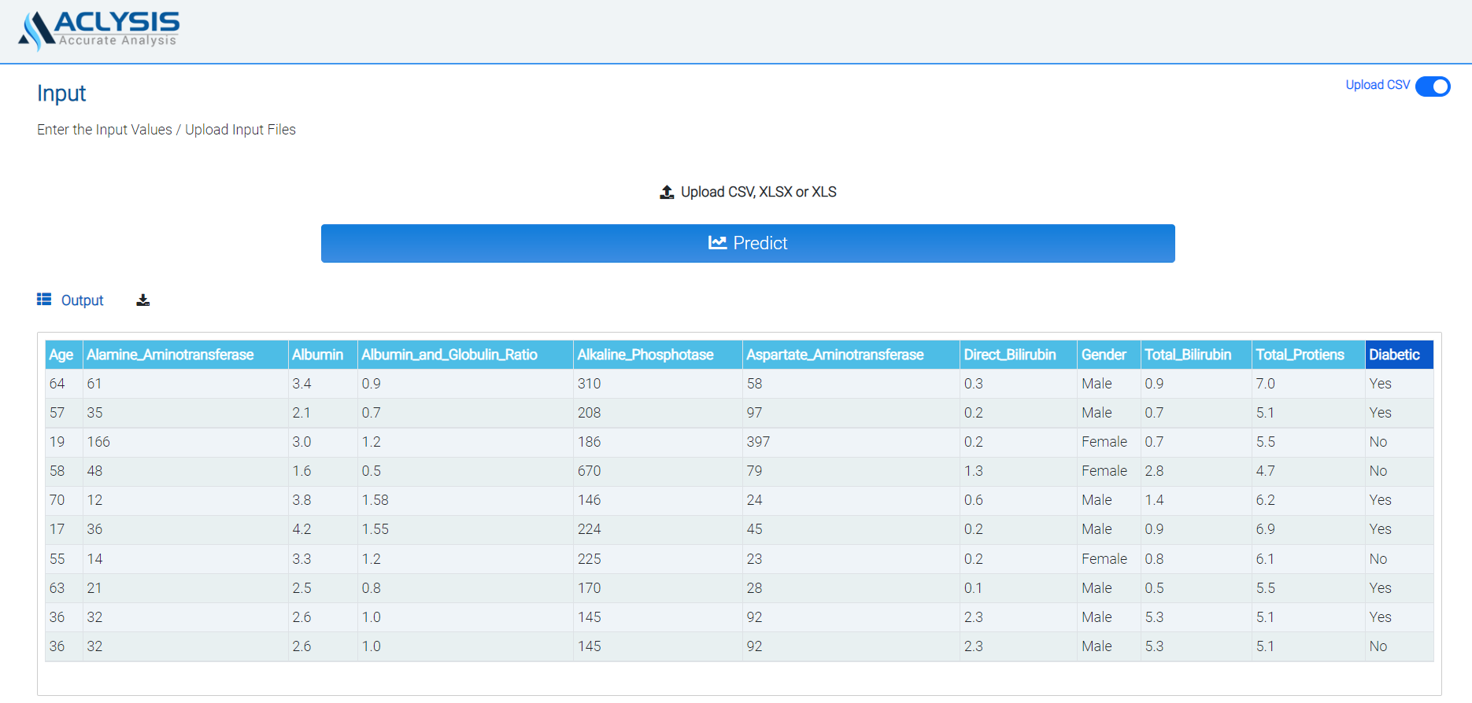Click the chart icon on Predict button

click(x=717, y=243)
